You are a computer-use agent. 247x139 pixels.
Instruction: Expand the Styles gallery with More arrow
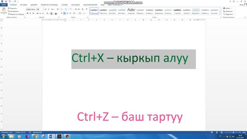(220, 14)
